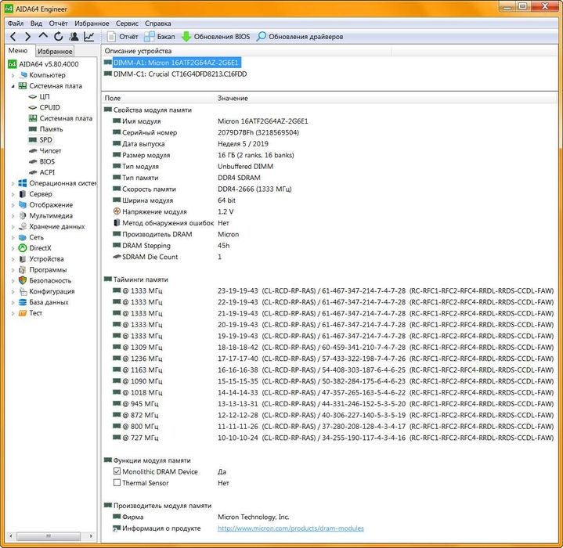Screen dimensions: 563x548
Task: Expand the DirectX tree node
Action: coord(13,248)
